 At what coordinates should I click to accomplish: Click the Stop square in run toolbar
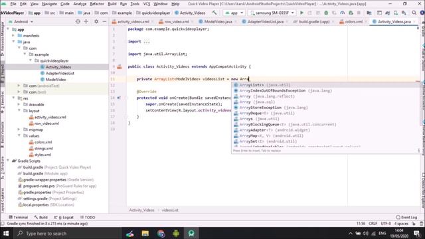pos(359,13)
